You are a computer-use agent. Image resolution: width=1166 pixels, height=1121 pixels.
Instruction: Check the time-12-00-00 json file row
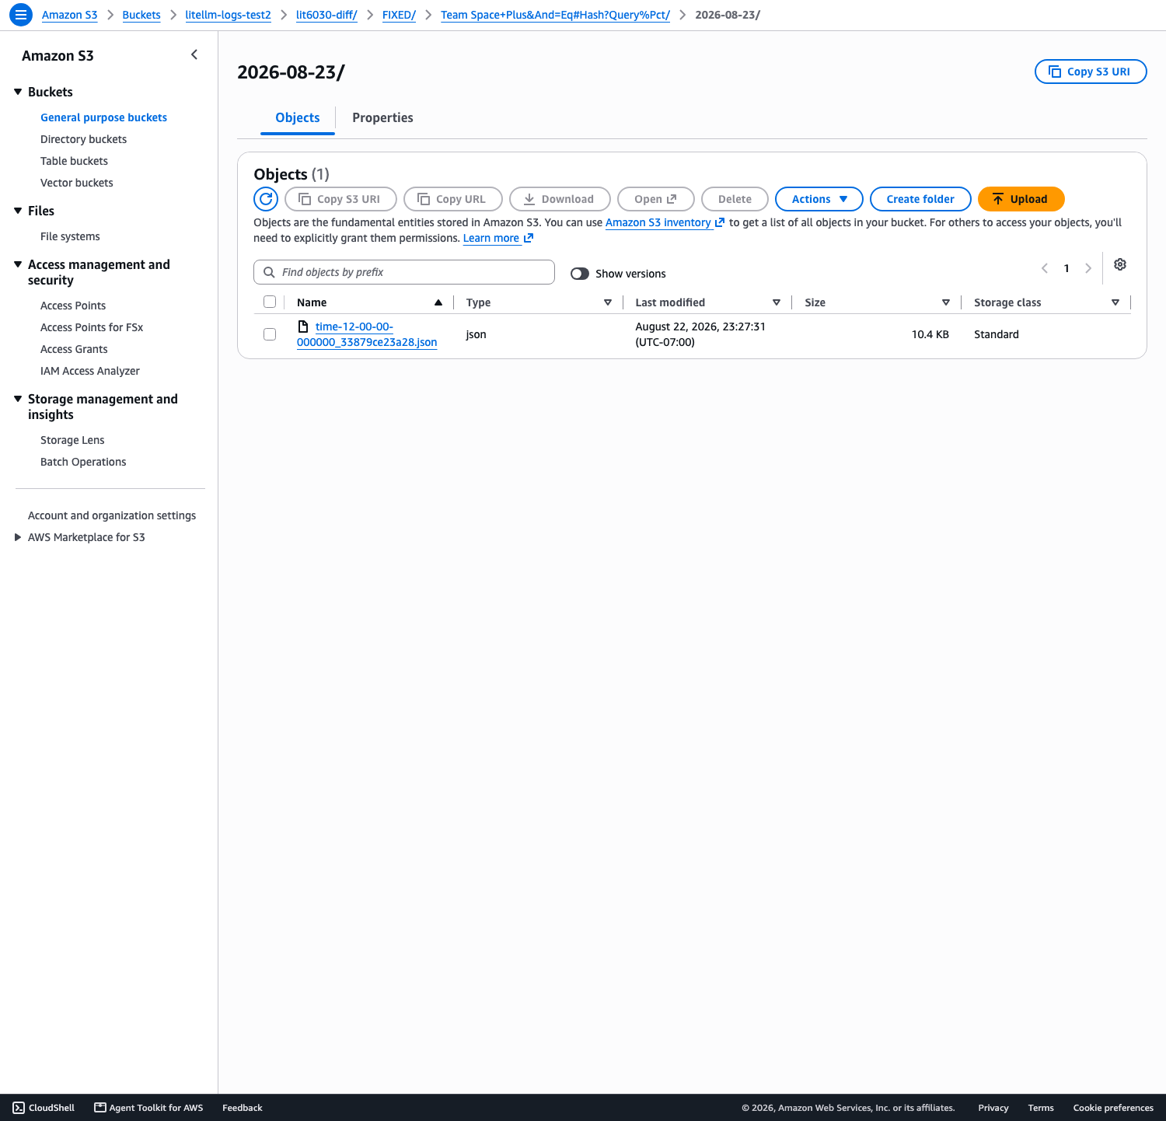tap(270, 334)
